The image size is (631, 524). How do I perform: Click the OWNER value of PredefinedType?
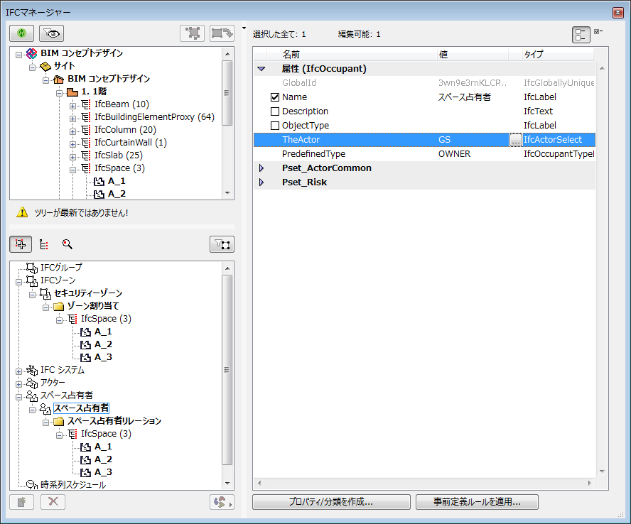(x=454, y=154)
